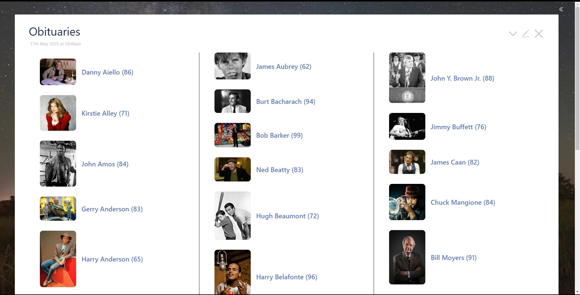Click the pencil edit icon
580x295 pixels.
point(526,34)
